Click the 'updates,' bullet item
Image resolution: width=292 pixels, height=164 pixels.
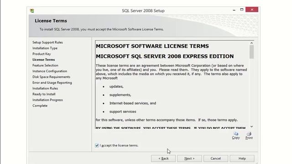[116, 87]
